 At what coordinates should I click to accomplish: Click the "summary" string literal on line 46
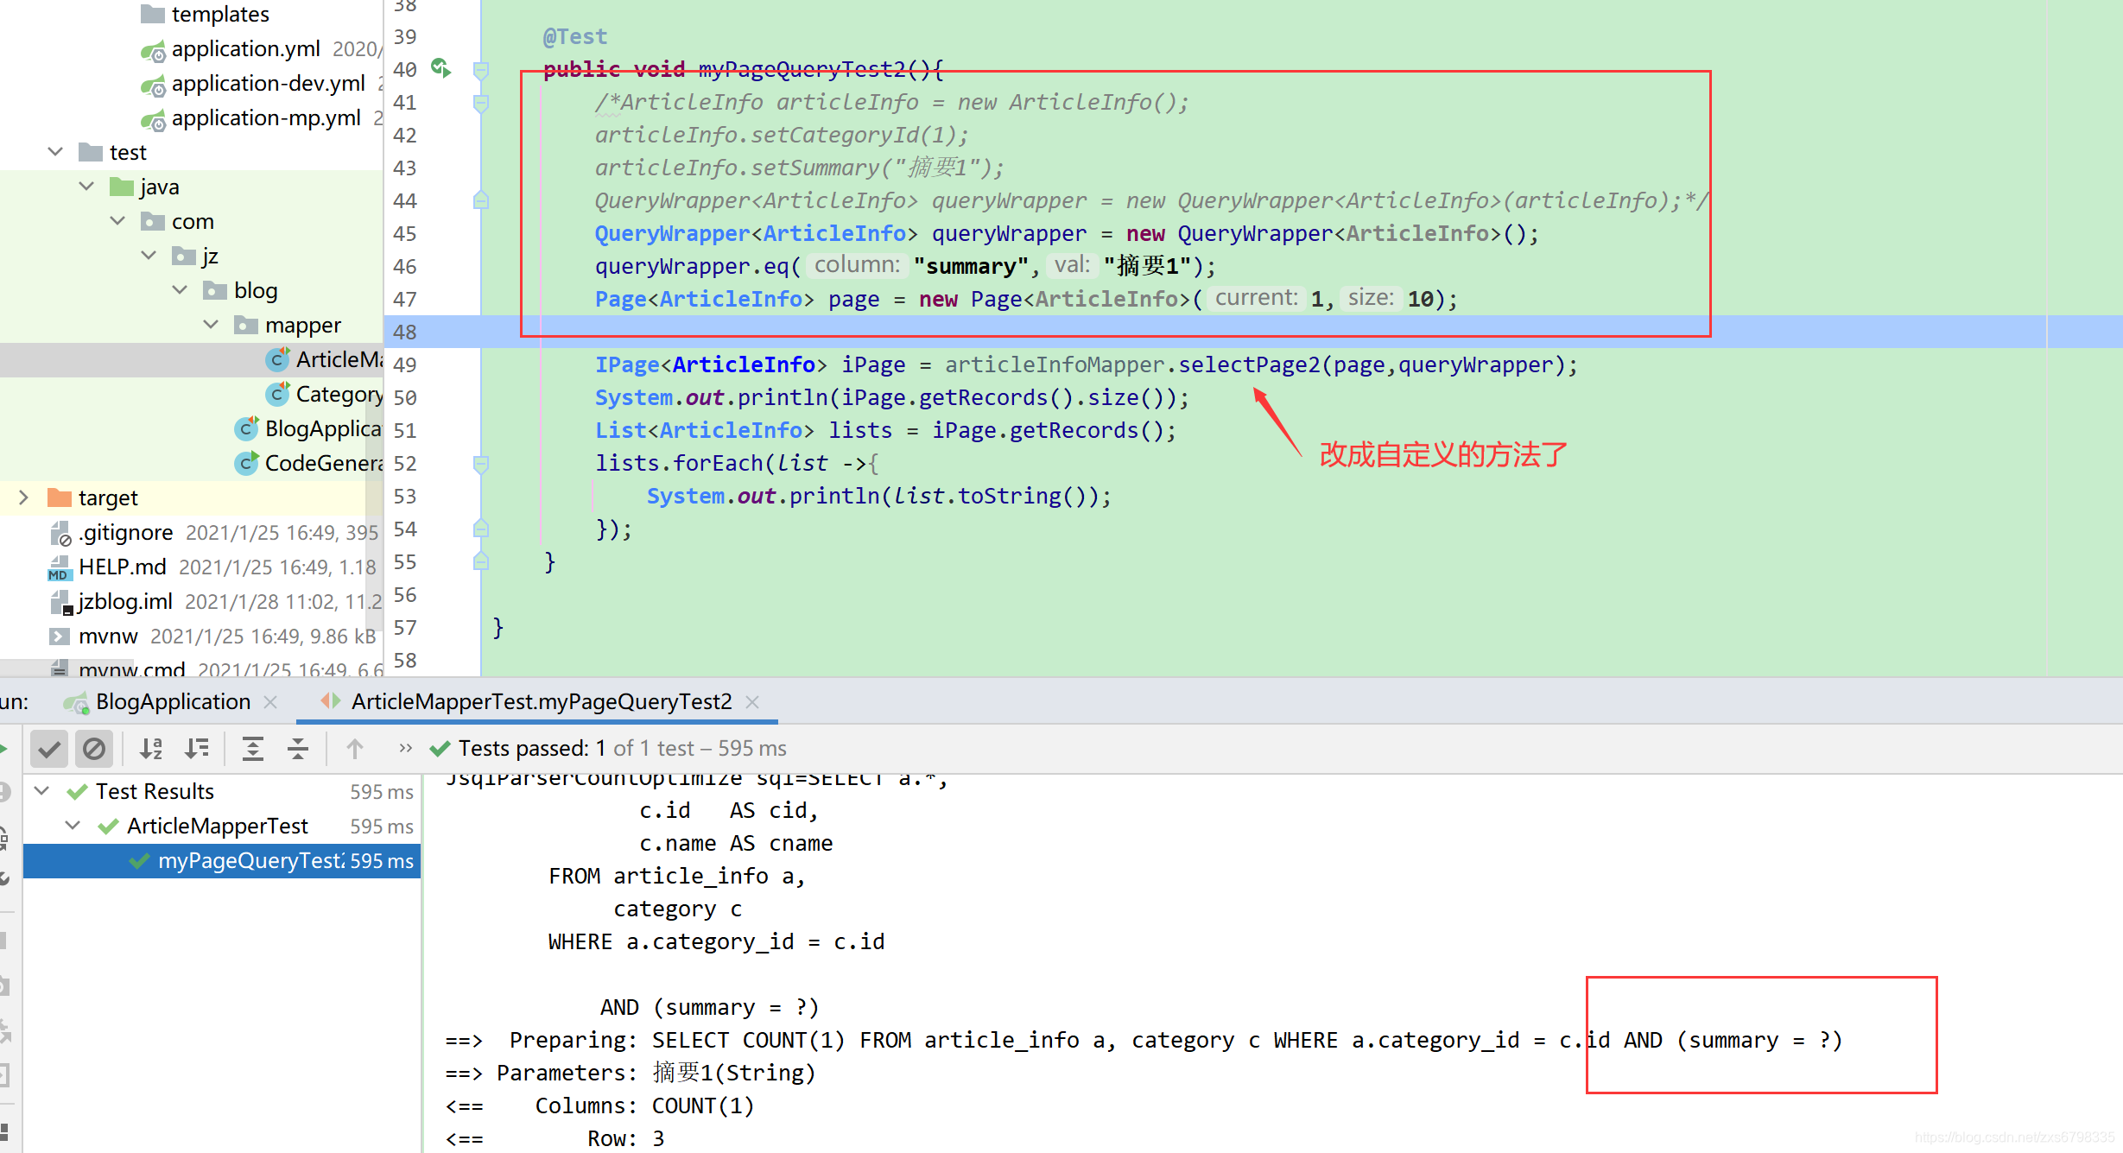click(971, 266)
